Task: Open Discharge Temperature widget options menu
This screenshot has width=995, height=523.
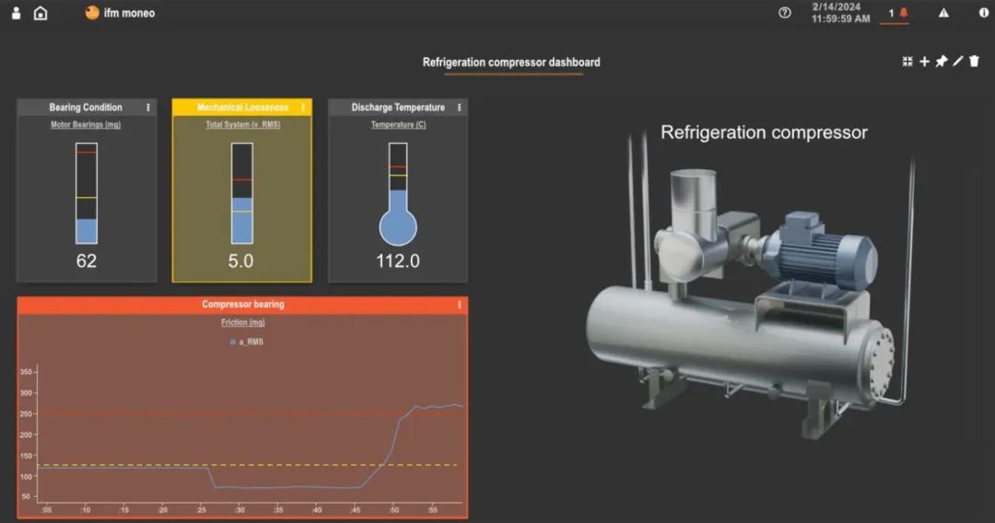Action: [x=459, y=108]
